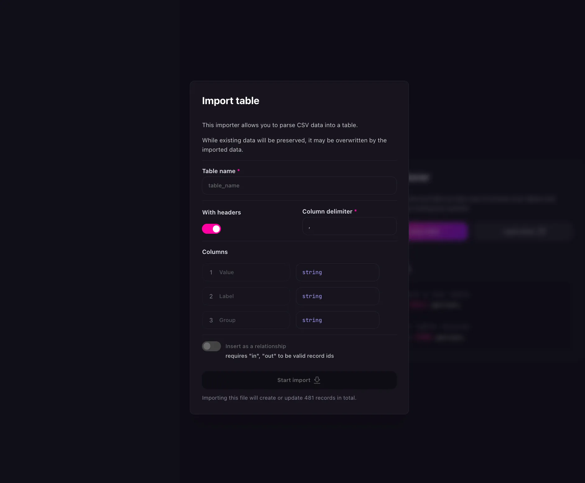The width and height of the screenshot is (585, 483).
Task: Click the second column name field, Label
Action: pyautogui.click(x=246, y=296)
